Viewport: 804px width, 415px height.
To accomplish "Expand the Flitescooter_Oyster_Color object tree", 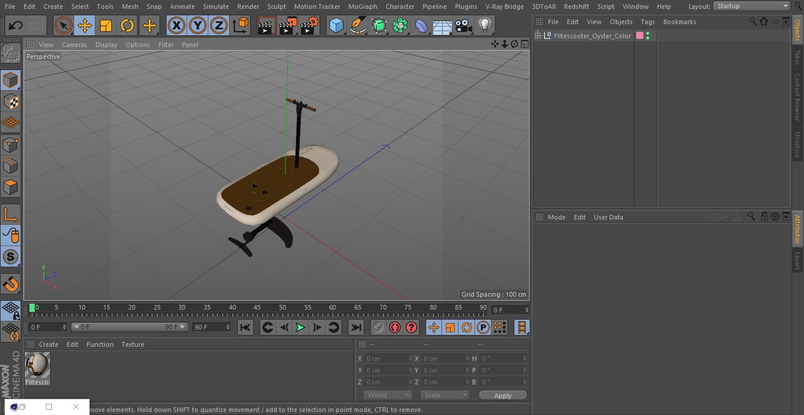I will [x=538, y=36].
